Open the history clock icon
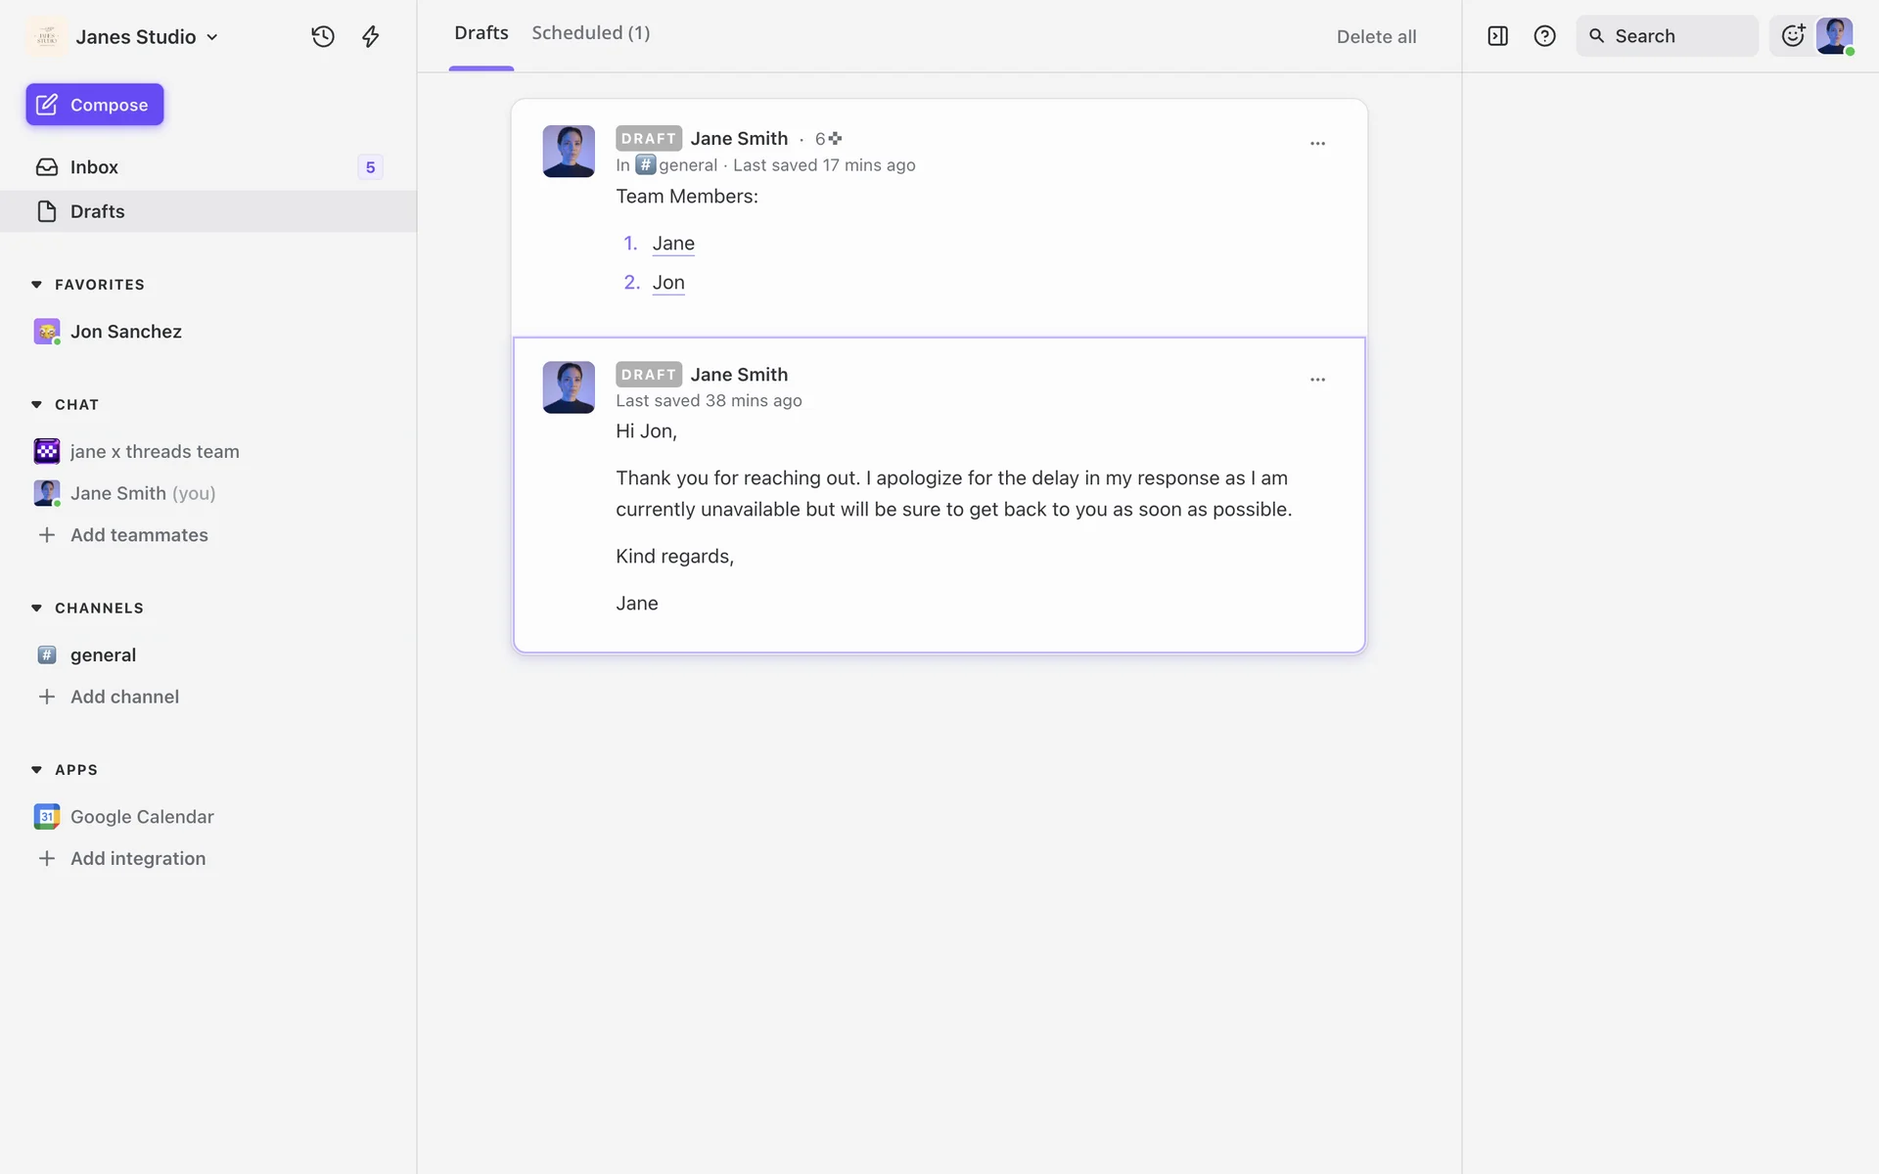This screenshot has width=1879, height=1174. pyautogui.click(x=323, y=36)
